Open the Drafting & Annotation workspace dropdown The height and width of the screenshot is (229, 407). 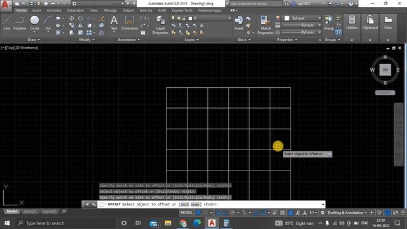pos(347,212)
